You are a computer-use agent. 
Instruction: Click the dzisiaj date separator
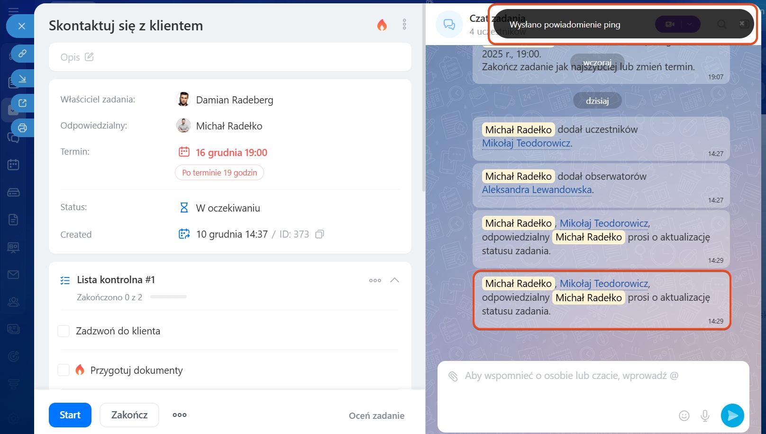(x=597, y=101)
